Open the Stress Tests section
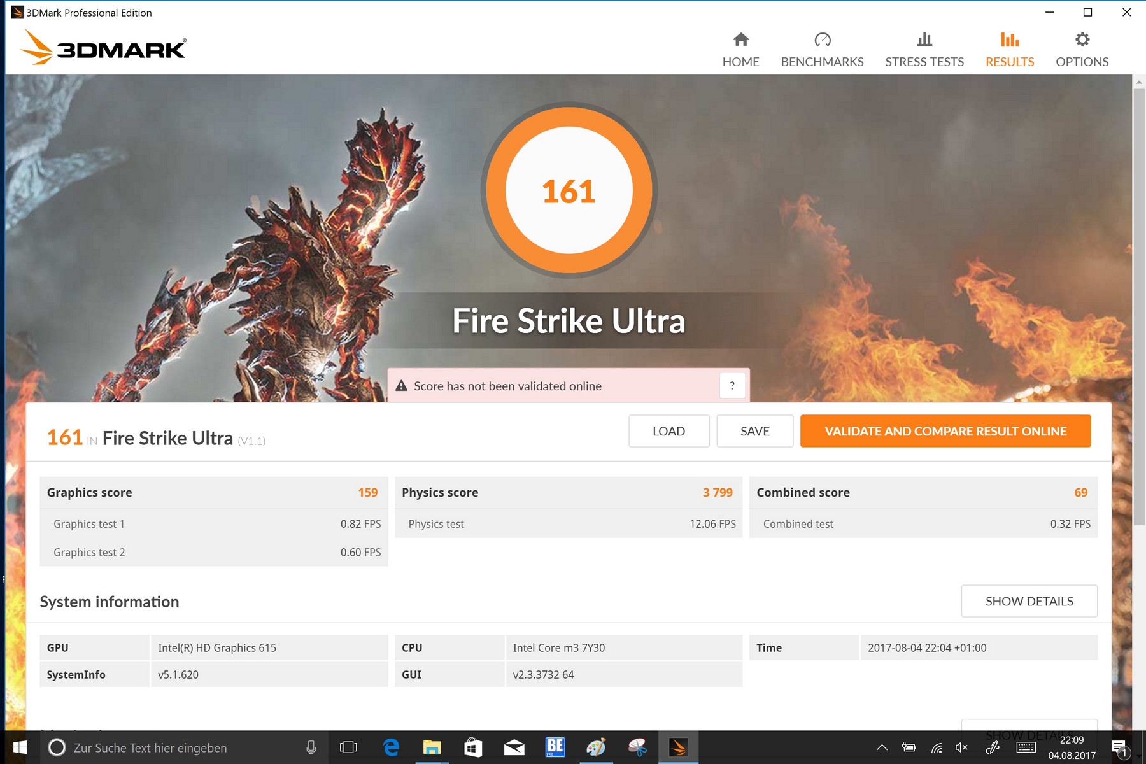Screen dimensions: 1146x764 924,50
